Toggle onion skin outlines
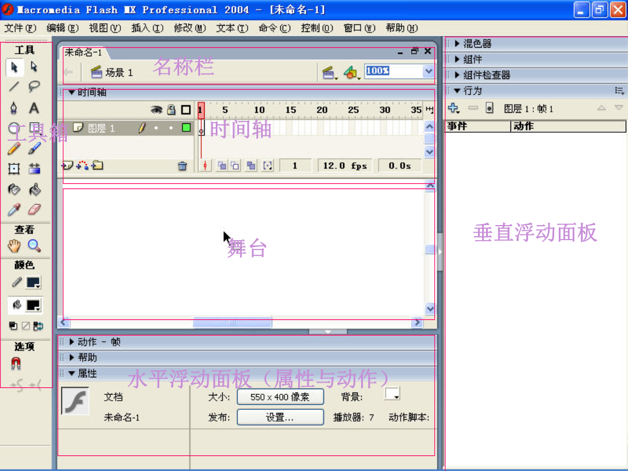The image size is (628, 471). pyautogui.click(x=235, y=165)
